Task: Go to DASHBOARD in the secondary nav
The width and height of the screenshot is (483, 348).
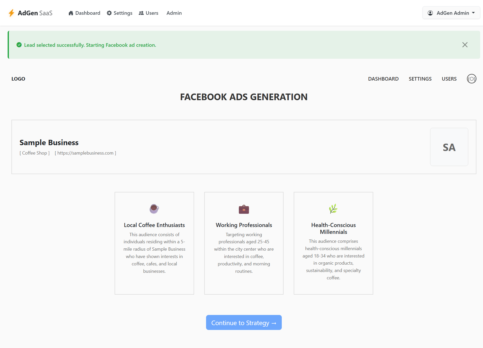Action: [x=383, y=79]
